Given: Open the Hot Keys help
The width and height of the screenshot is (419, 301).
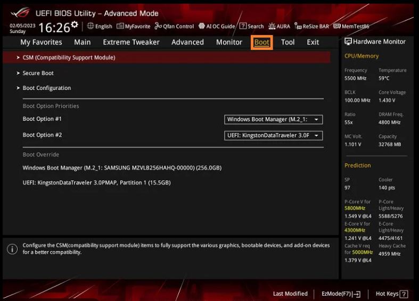Looking at the screenshot, I should [x=391, y=294].
